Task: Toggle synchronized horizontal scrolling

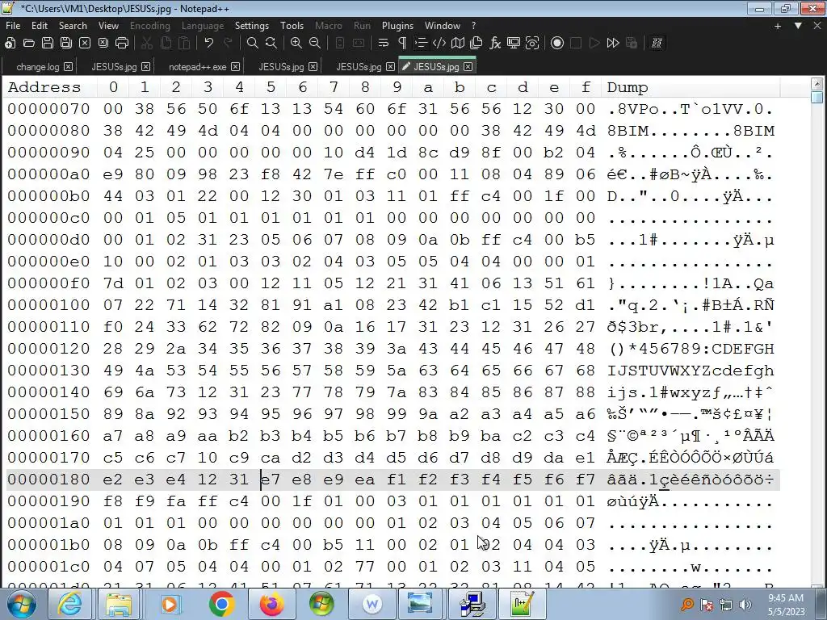Action: [x=358, y=44]
